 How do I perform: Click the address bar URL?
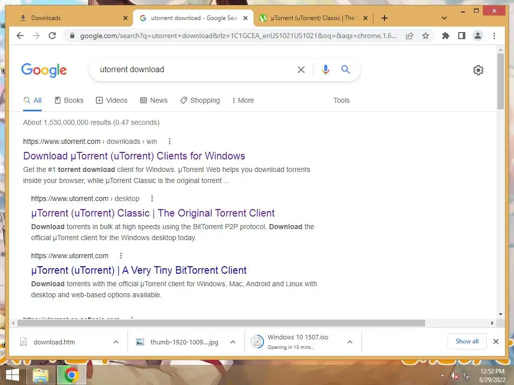pyautogui.click(x=238, y=36)
